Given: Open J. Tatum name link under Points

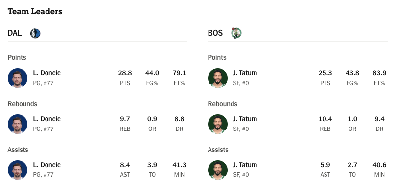Looking at the screenshot, I should (x=245, y=73).
